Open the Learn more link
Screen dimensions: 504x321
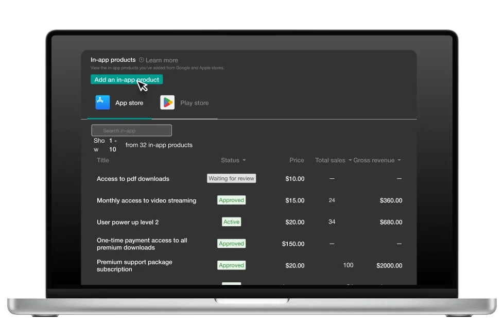coord(162,60)
